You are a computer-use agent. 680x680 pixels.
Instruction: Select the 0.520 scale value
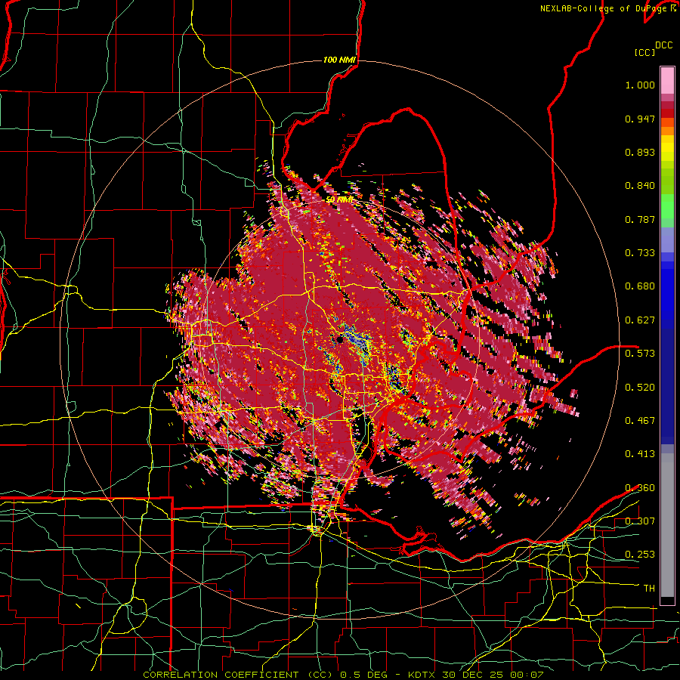tap(640, 387)
